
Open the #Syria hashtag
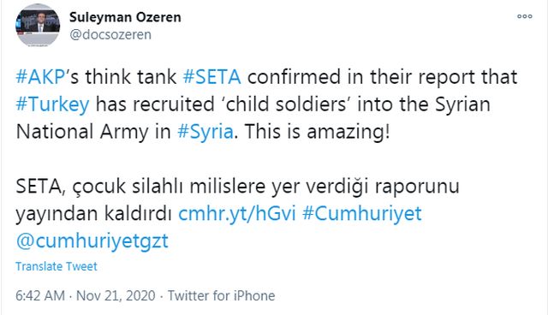pyautogui.click(x=205, y=132)
